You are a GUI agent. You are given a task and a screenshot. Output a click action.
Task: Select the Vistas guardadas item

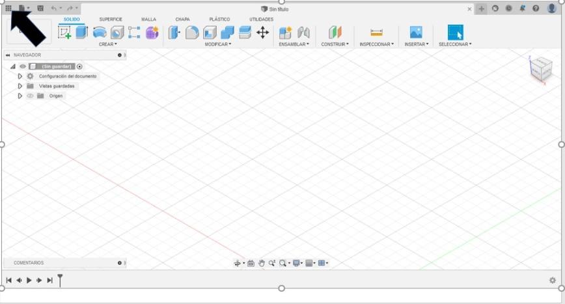pos(57,86)
